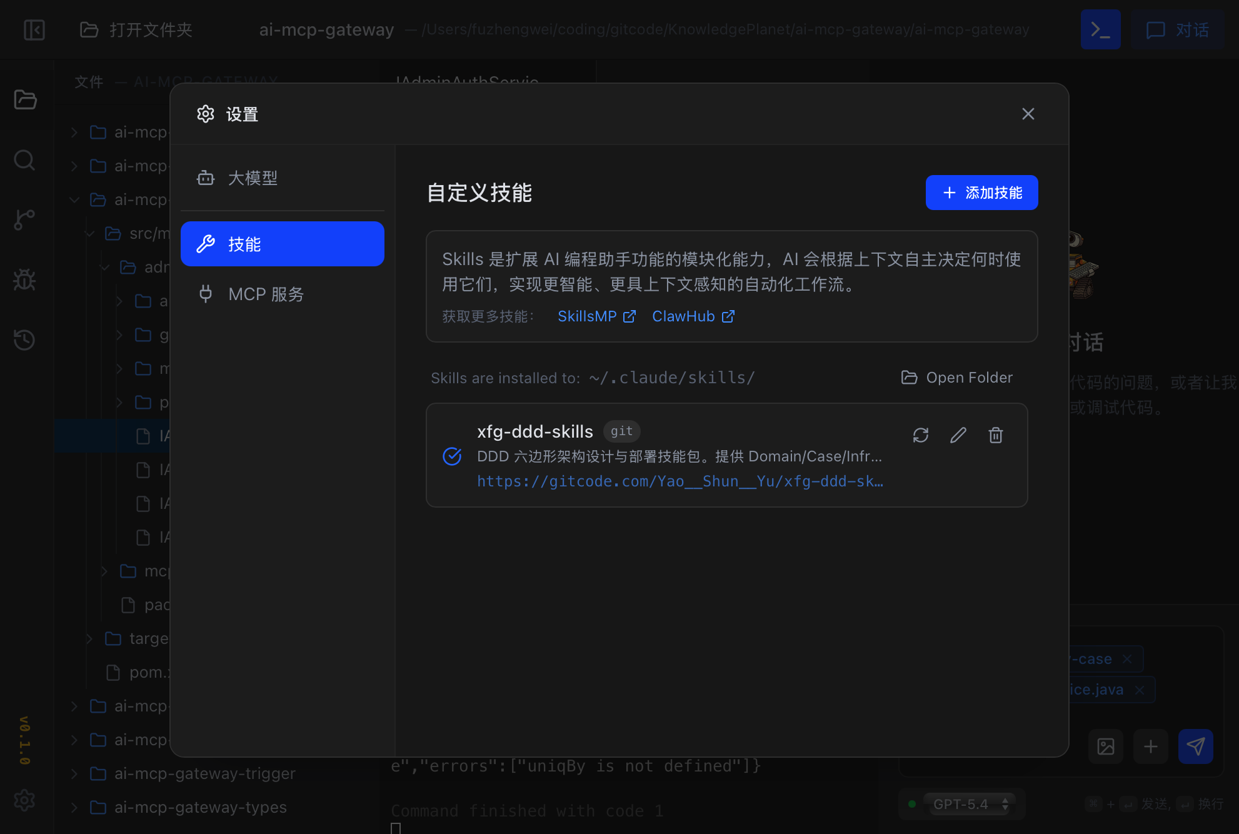This screenshot has height=834, width=1239.
Task: Open the debug bug icon
Action: [25, 279]
